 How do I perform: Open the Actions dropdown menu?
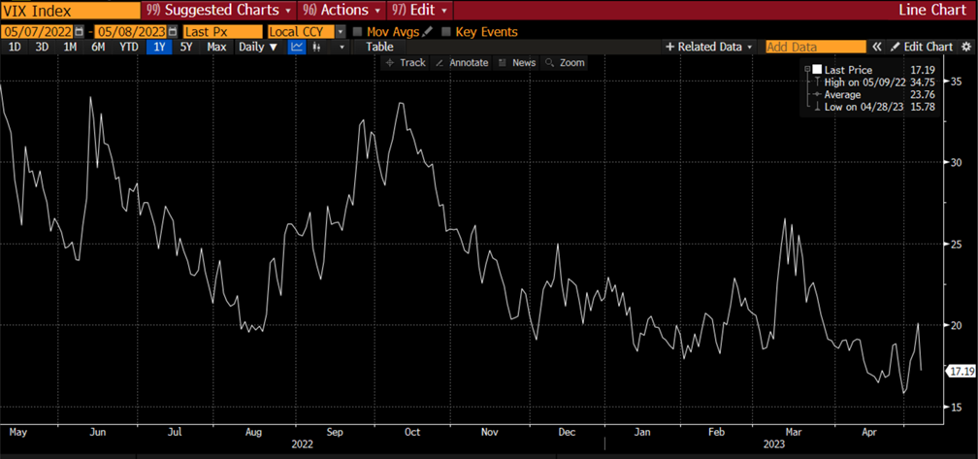[342, 11]
